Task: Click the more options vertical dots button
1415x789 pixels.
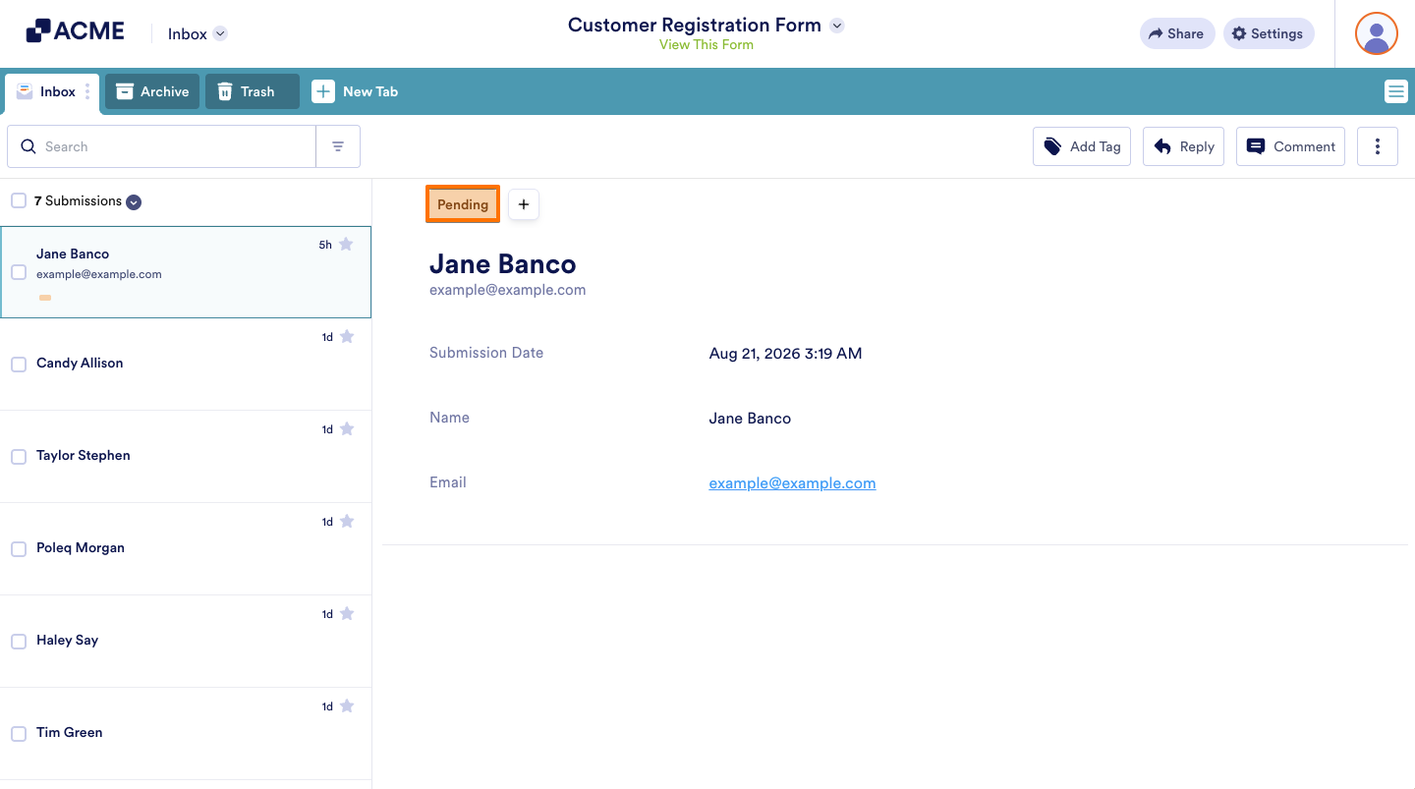Action: [x=1378, y=146]
